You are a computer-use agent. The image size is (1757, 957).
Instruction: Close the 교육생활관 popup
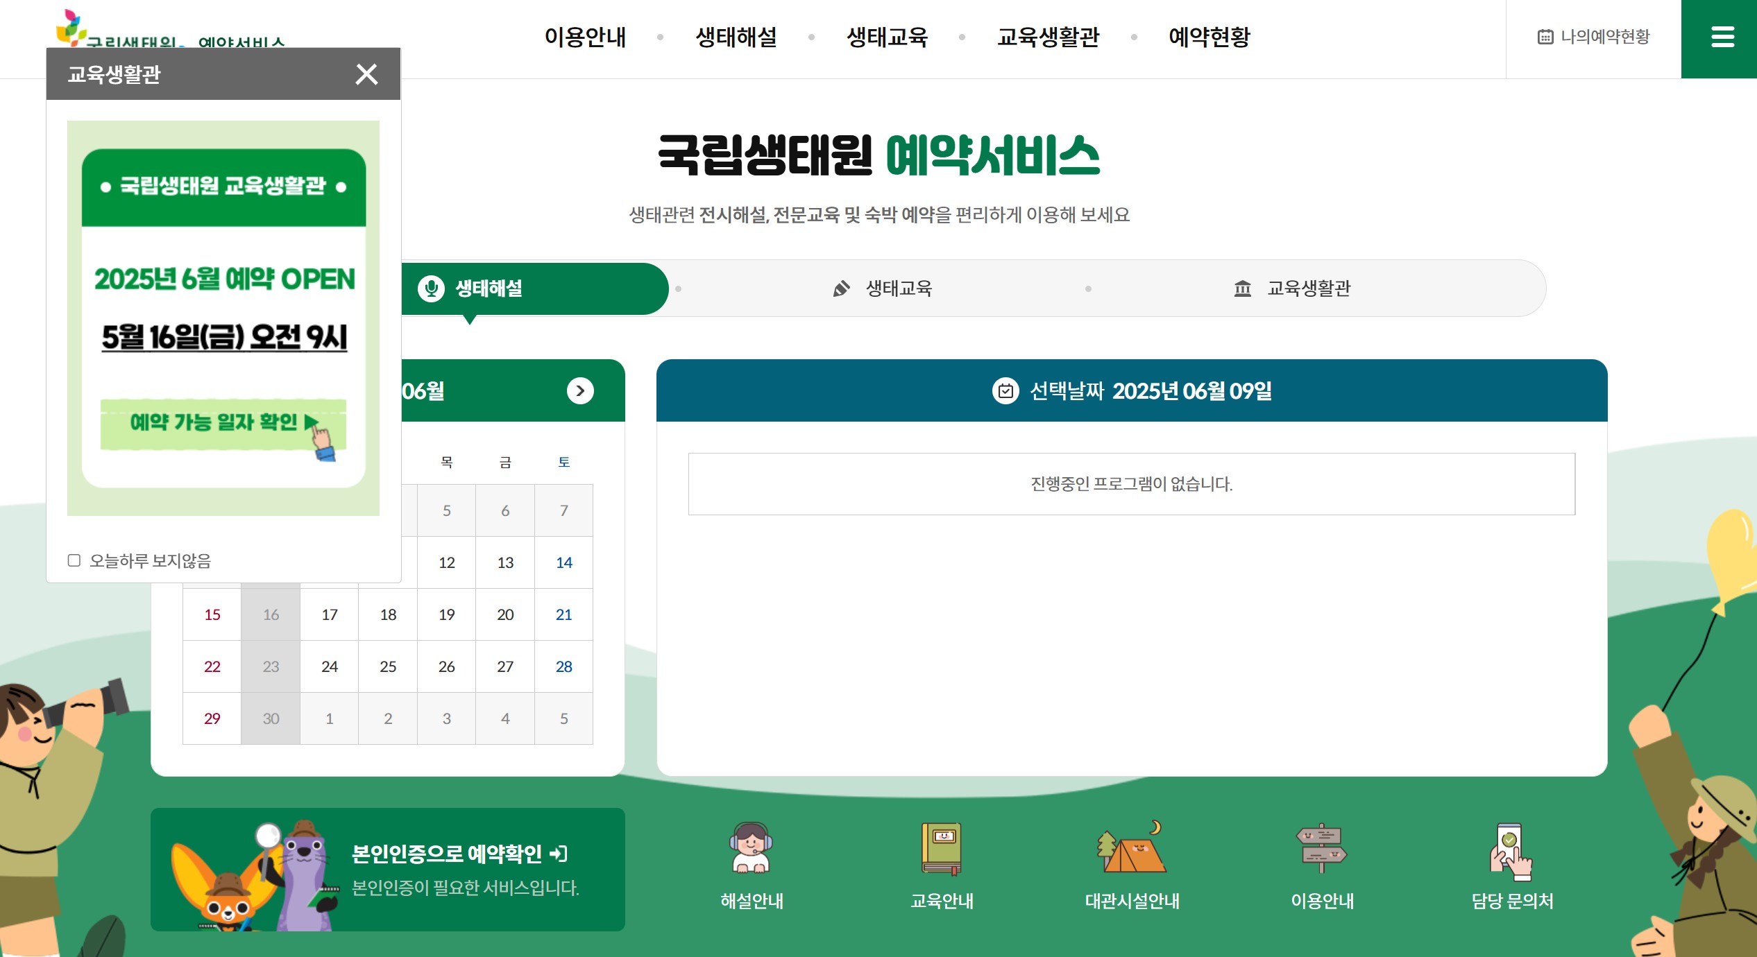click(x=366, y=74)
